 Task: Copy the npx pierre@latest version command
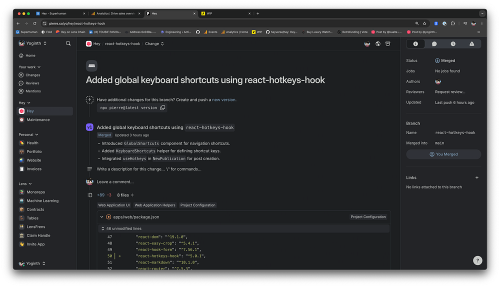click(163, 107)
